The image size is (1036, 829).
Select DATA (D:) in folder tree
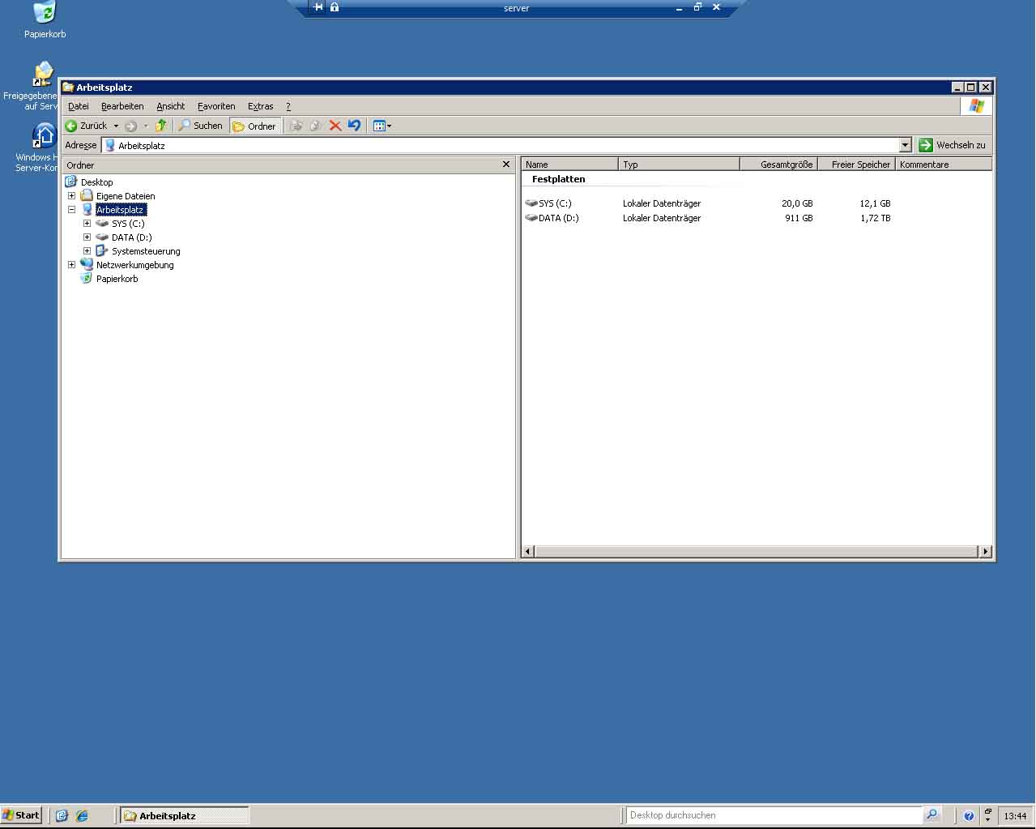(x=131, y=237)
